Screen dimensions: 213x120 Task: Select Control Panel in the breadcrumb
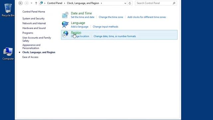55,3
